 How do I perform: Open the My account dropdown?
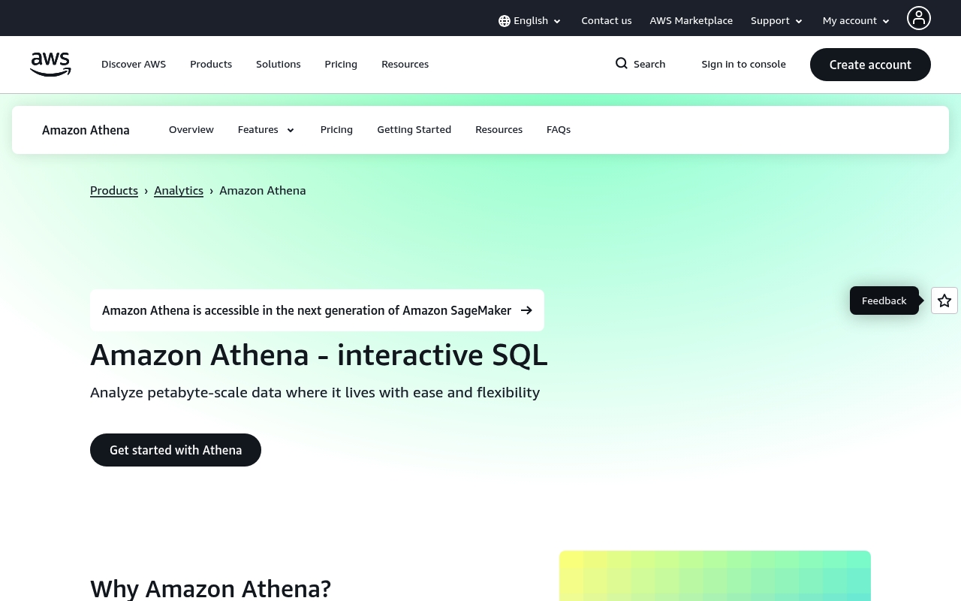tap(856, 21)
